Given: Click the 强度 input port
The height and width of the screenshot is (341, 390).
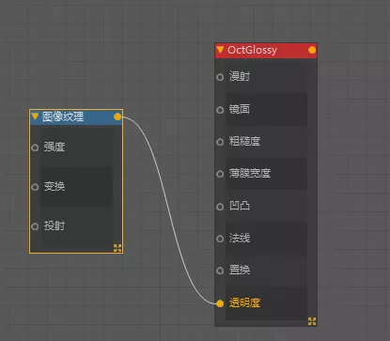Looking at the screenshot, I should coord(35,147).
